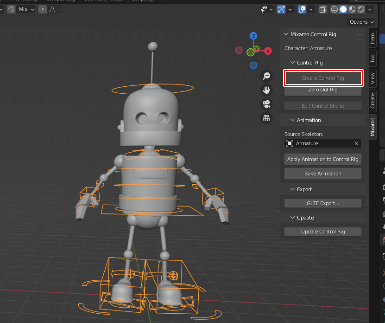Click the hand pan view icon
Screen dimensions: 385x323
266,90
